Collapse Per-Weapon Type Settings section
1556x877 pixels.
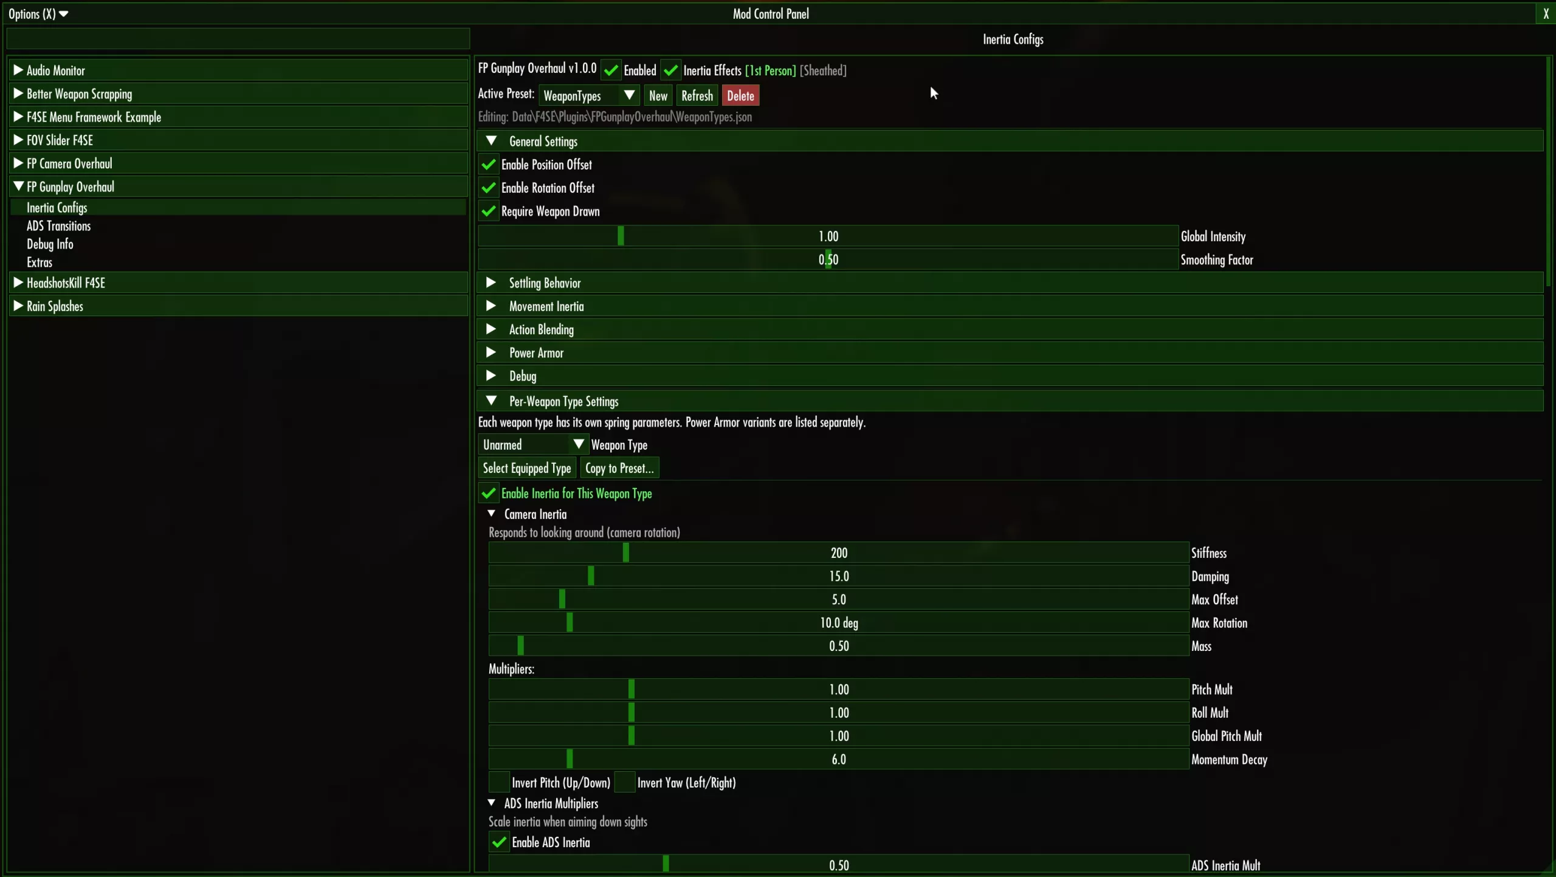tap(1010, 401)
